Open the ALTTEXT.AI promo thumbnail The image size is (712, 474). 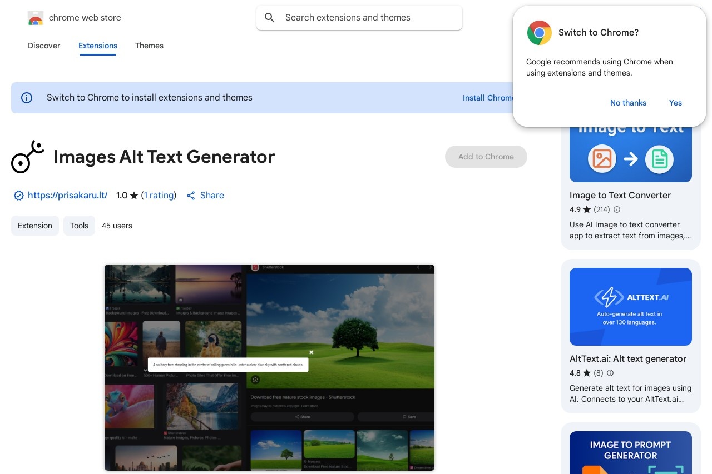(631, 307)
